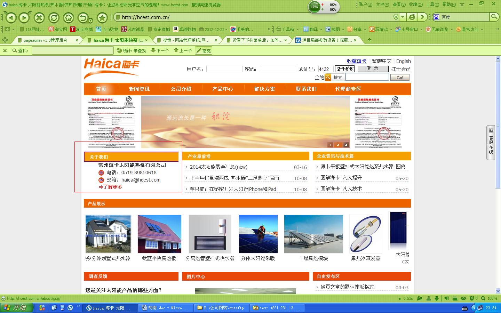Click the 登录 login button
This screenshot has height=313, width=501.
(x=373, y=69)
